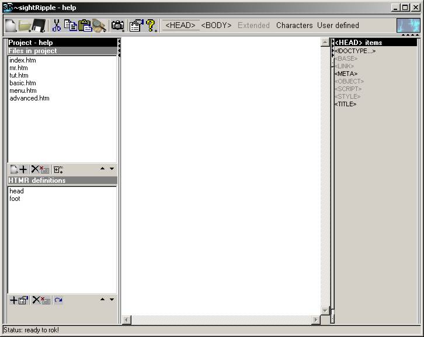Save with the floppy disk icon
This screenshot has height=337, width=424.
tap(39, 26)
